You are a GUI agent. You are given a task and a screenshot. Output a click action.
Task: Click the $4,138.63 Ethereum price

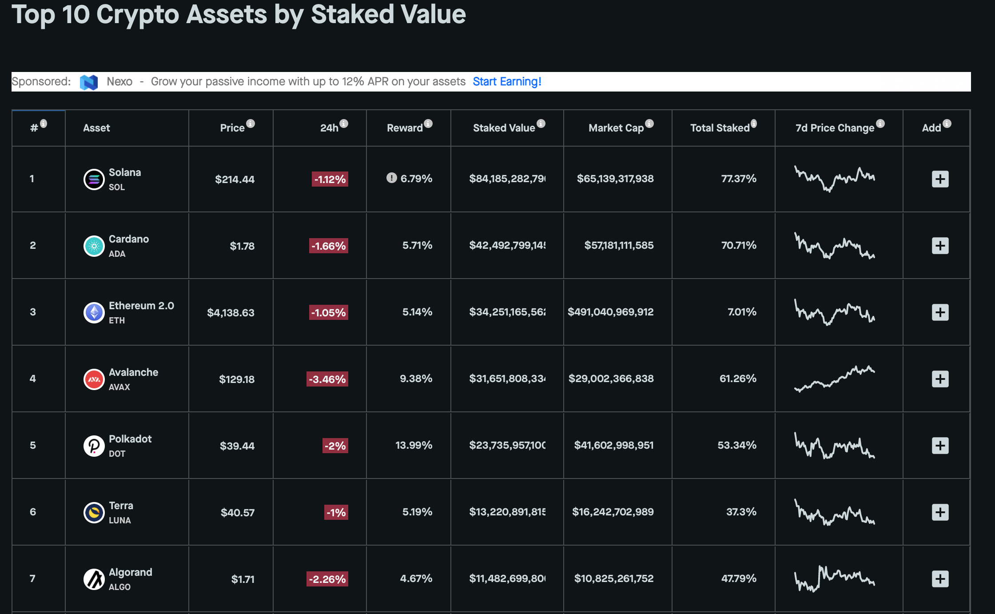pyautogui.click(x=231, y=313)
